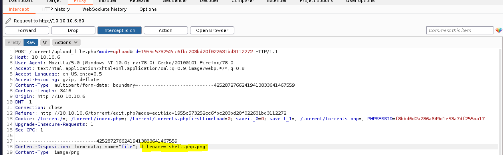Toggle the \n non-printable characters button
Viewport: 503px width, 155px height.
coord(45,42)
